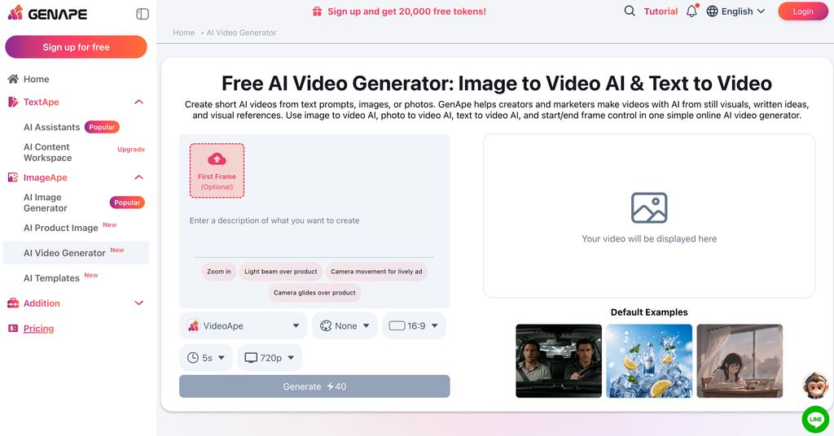Open the two men in car example
Viewport: 834px width, 436px height.
pyautogui.click(x=559, y=361)
